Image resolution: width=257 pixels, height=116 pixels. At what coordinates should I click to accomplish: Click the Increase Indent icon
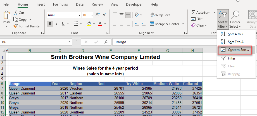[x=143, y=24]
